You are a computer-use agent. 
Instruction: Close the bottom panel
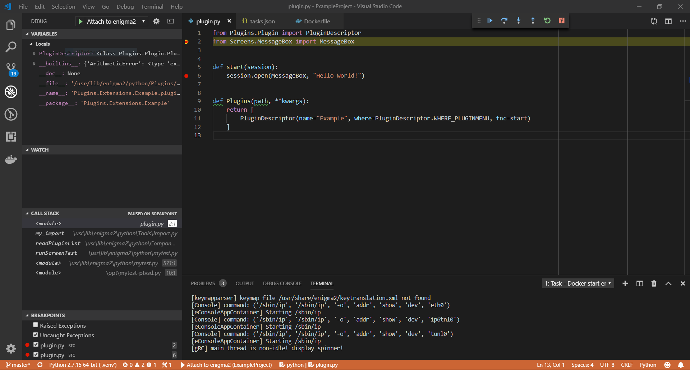point(683,283)
